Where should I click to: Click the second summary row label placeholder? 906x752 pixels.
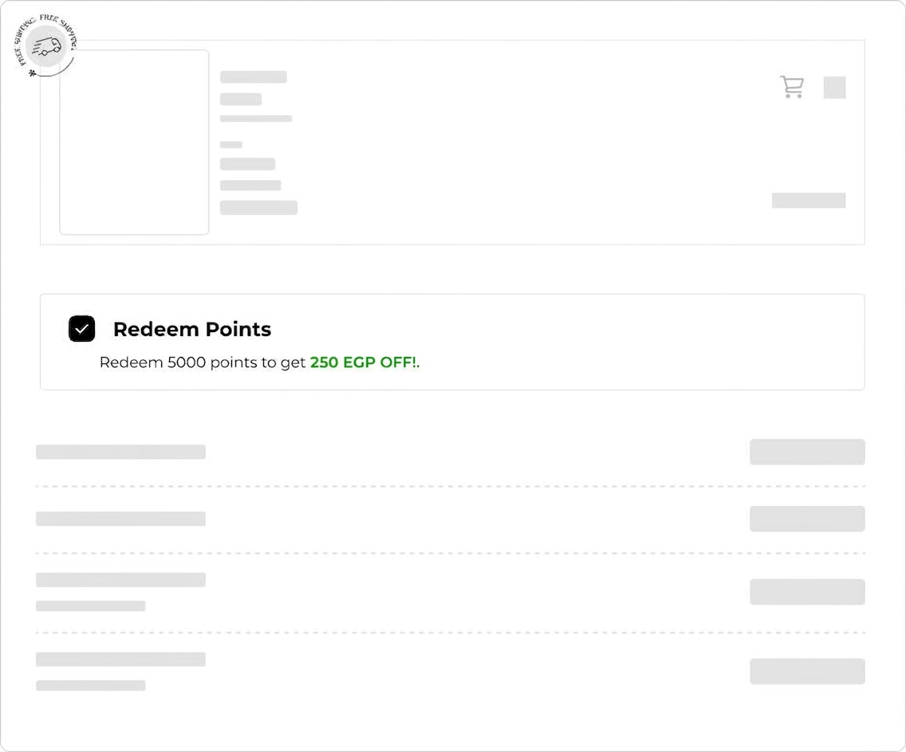pos(120,519)
